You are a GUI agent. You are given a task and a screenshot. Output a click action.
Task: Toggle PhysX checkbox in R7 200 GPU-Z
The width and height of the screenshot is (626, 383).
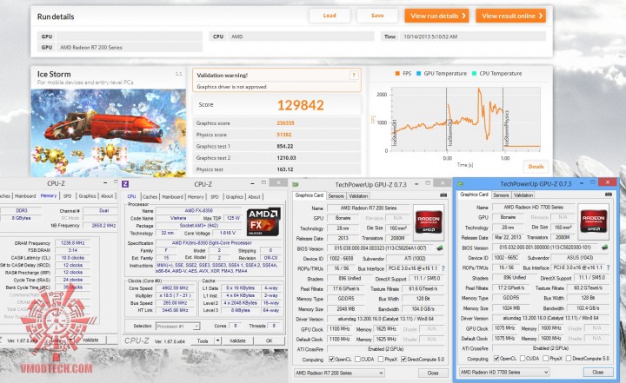coord(381,360)
